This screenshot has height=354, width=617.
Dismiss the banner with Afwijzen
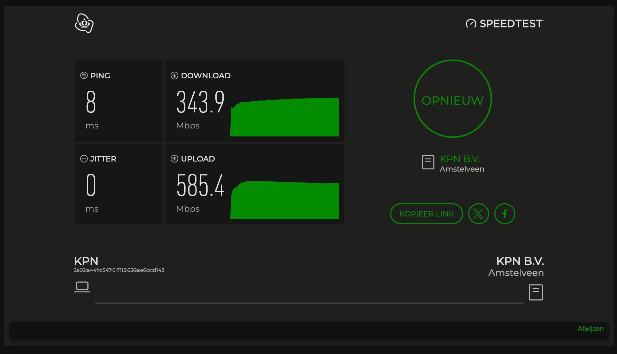coord(591,329)
